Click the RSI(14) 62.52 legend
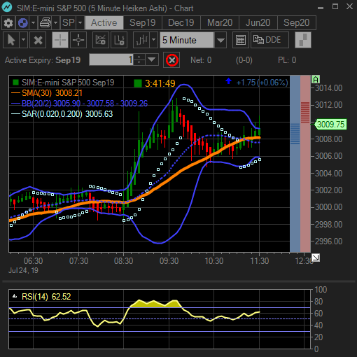 (x=46, y=297)
